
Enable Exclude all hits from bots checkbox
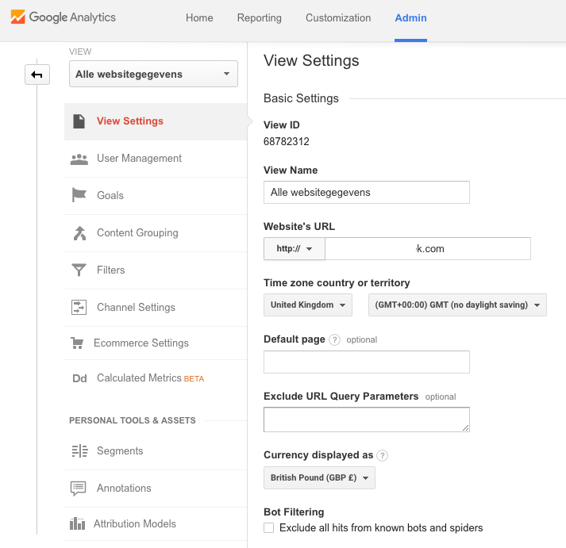click(x=268, y=528)
